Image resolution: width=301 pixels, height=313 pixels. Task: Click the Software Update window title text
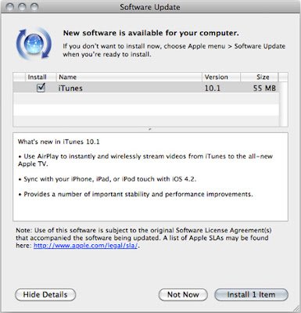click(150, 7)
